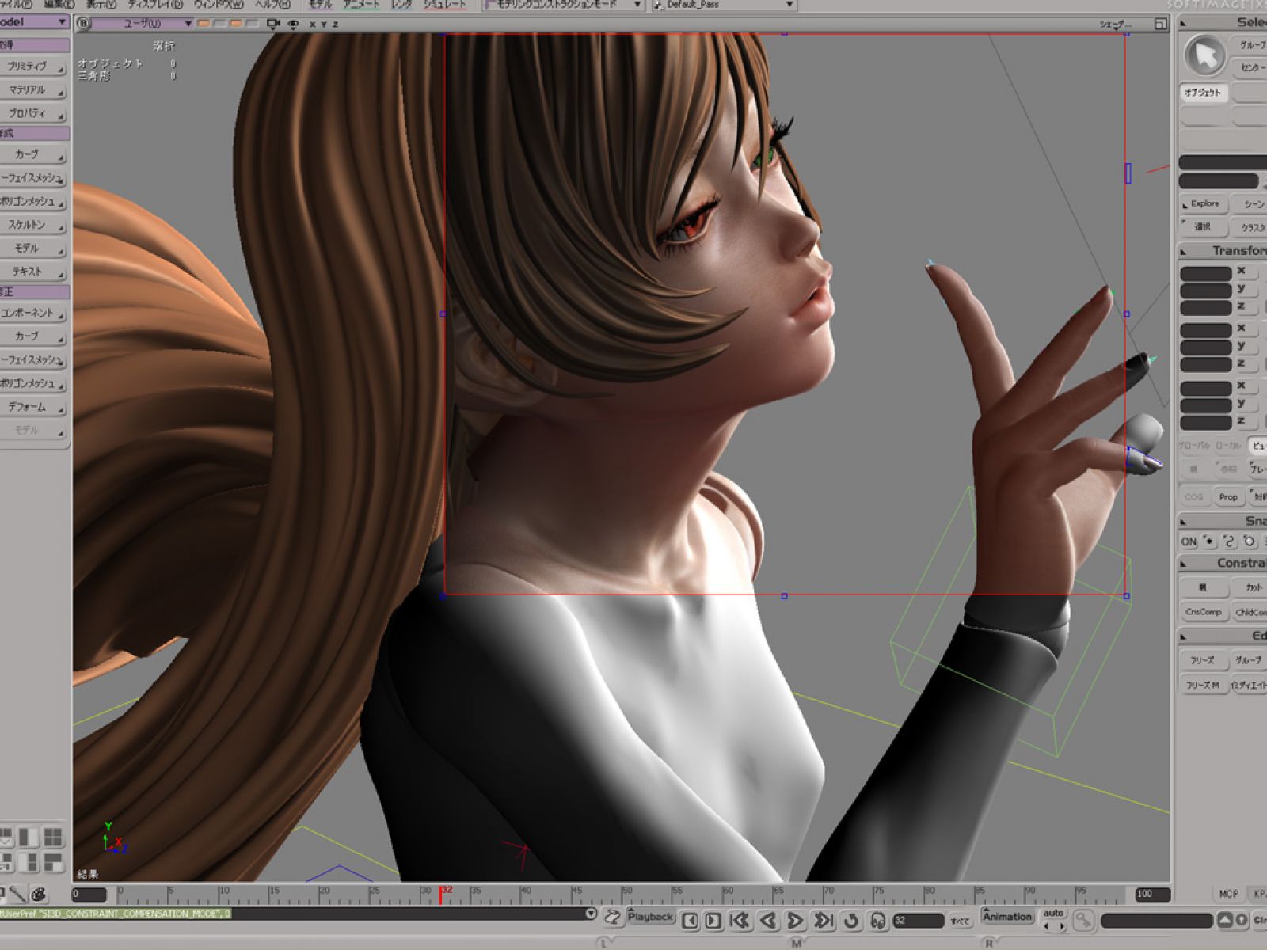Switch to the シミュレート module
Image resolution: width=1267 pixels, height=950 pixels.
(444, 5)
